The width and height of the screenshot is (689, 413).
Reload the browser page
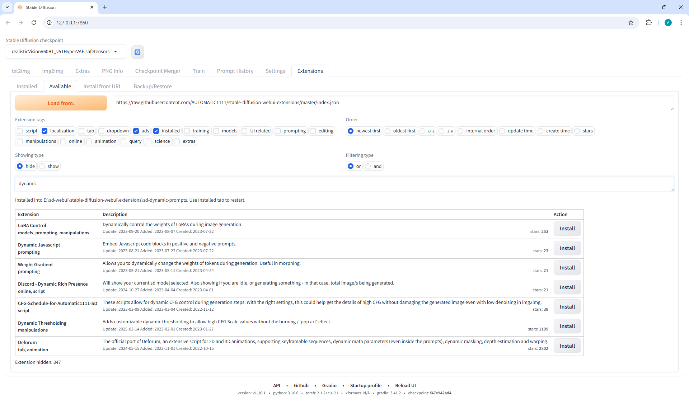pos(34,23)
